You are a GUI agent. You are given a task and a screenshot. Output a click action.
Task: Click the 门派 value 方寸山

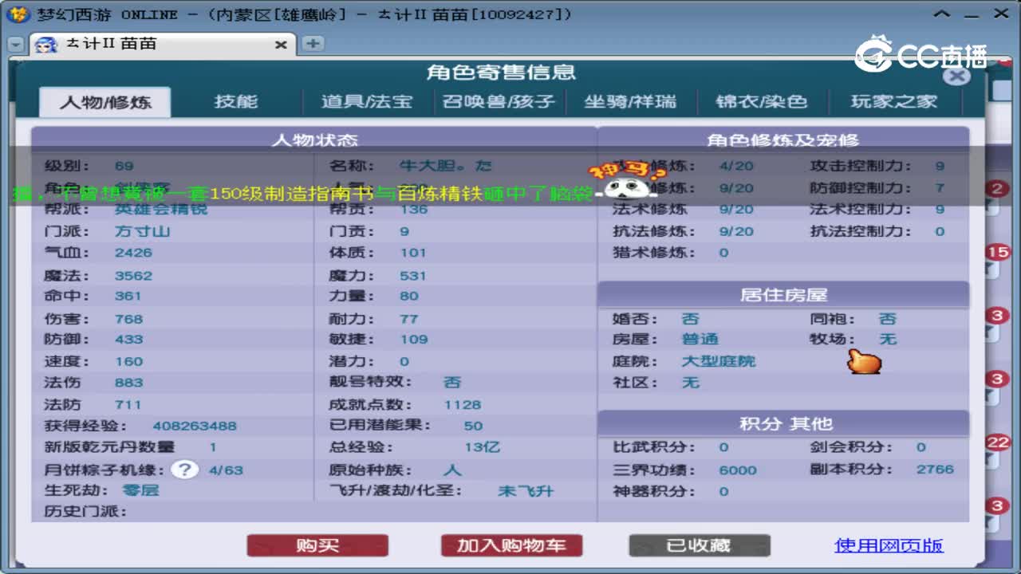click(143, 231)
